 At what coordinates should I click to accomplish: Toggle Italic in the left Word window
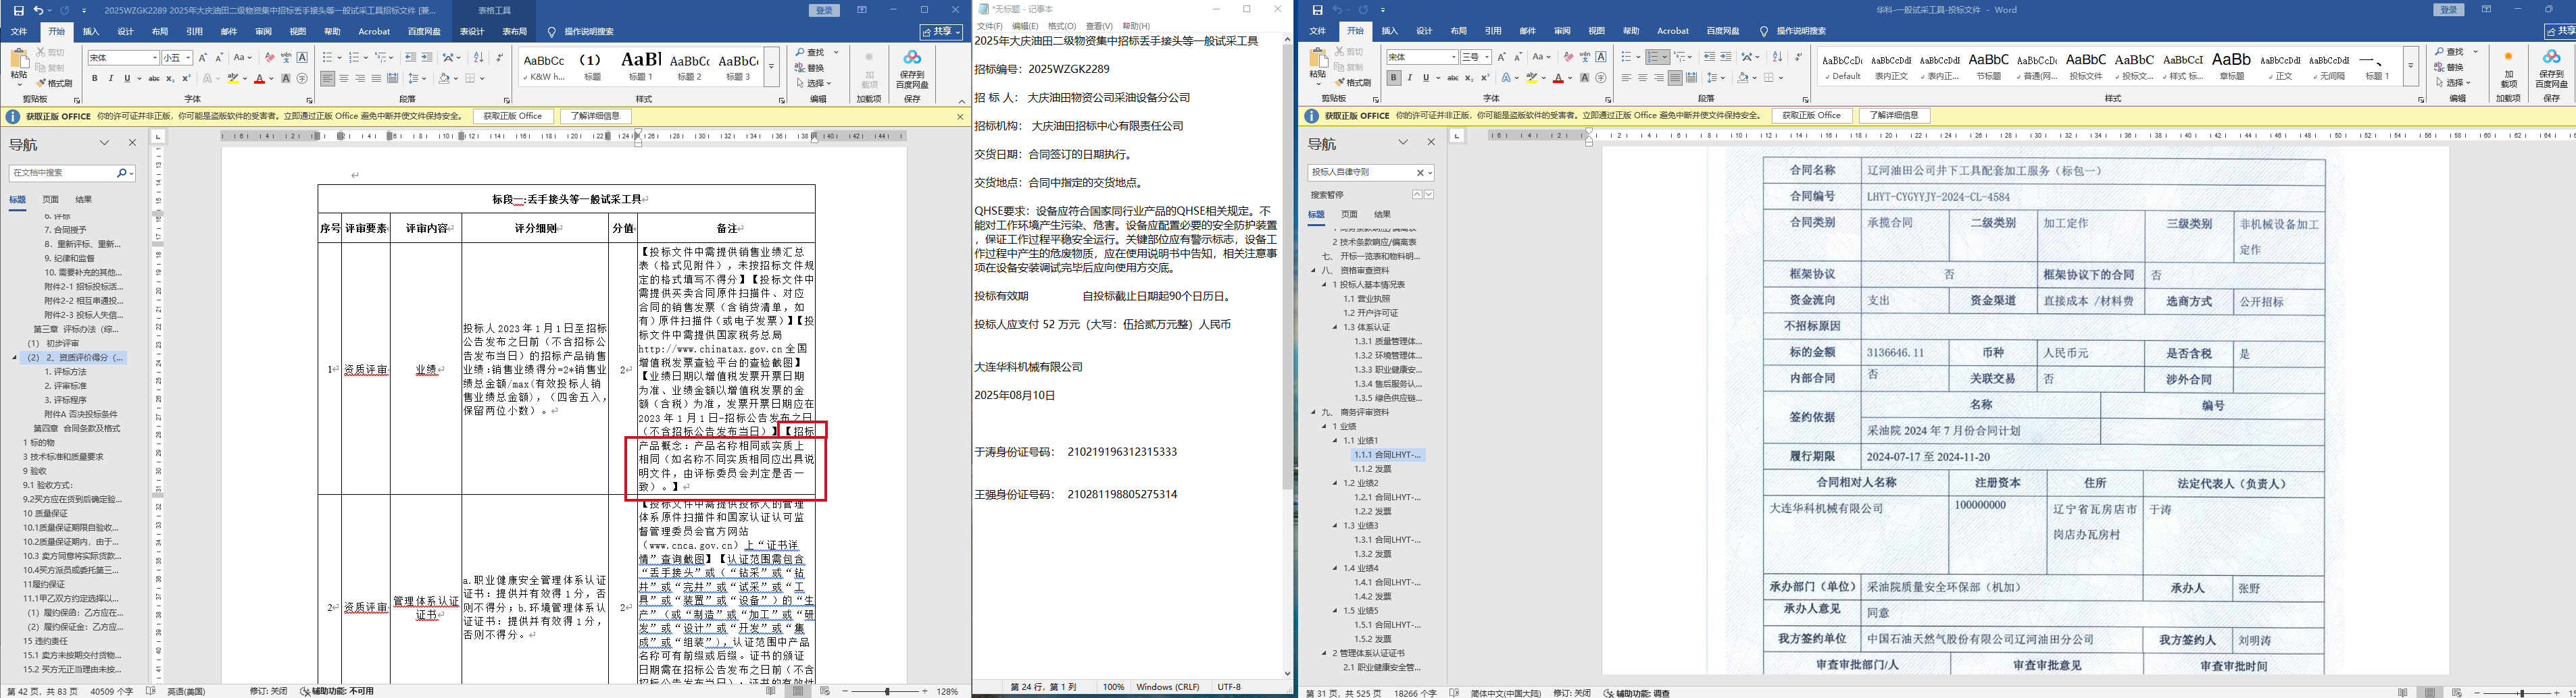(x=111, y=78)
